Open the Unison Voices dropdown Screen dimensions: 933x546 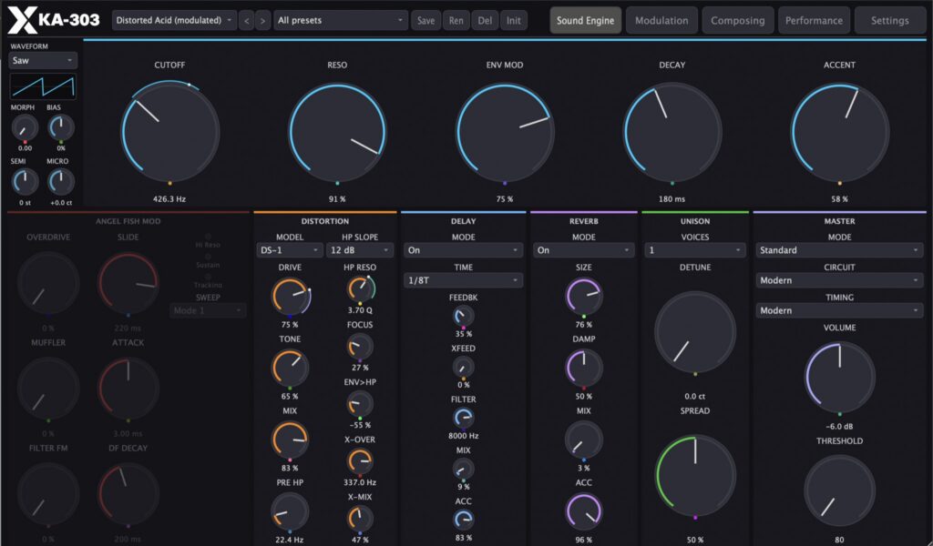[x=695, y=250]
